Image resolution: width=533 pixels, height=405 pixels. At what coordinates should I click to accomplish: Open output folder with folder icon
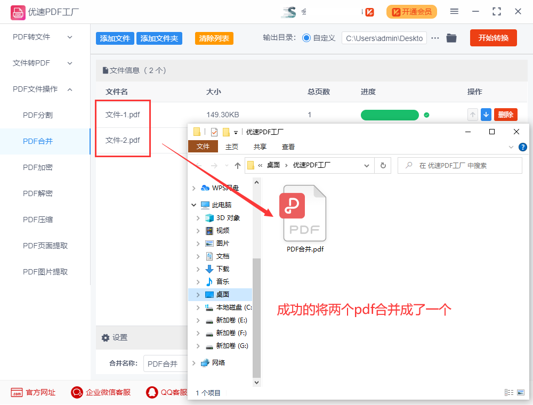(451, 38)
